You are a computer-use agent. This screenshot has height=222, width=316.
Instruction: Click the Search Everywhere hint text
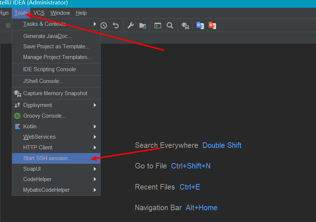click(167, 145)
